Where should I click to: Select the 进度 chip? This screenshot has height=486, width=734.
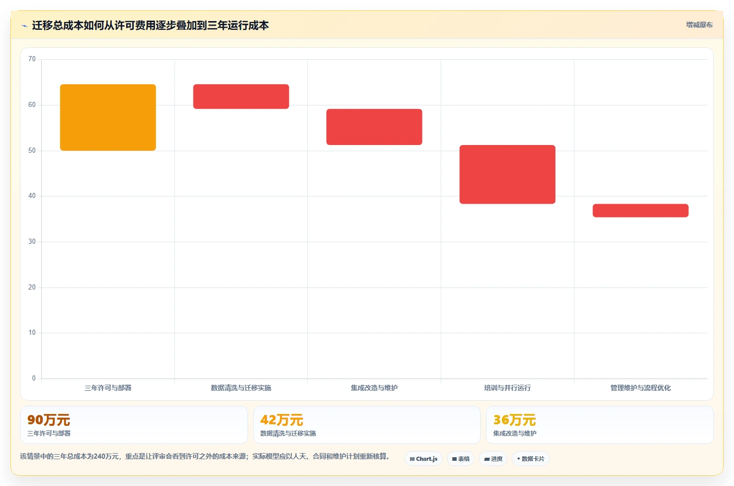(493, 459)
